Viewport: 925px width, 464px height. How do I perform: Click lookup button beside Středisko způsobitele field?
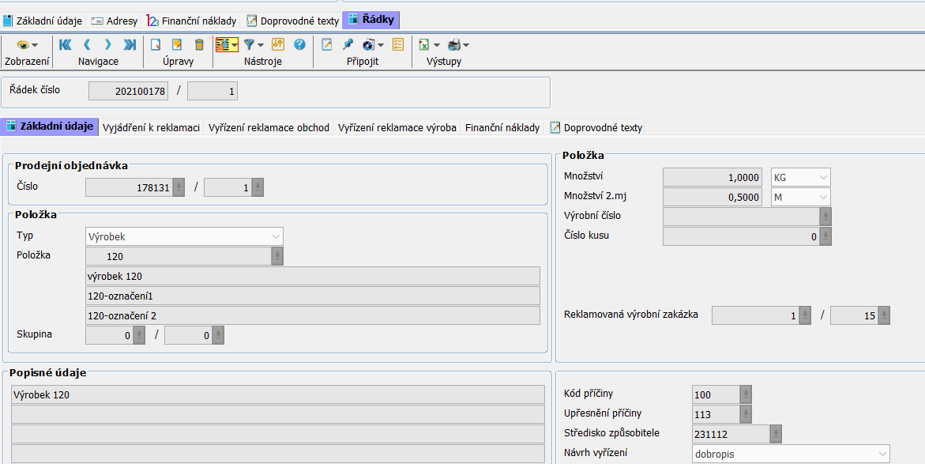pyautogui.click(x=776, y=433)
